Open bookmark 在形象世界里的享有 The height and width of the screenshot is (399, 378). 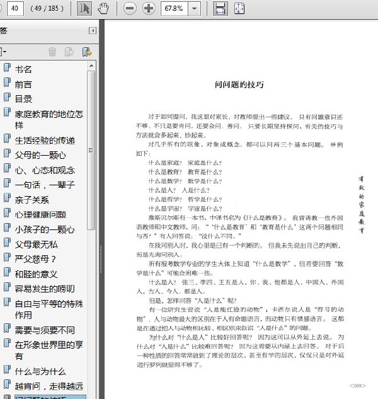click(x=49, y=350)
